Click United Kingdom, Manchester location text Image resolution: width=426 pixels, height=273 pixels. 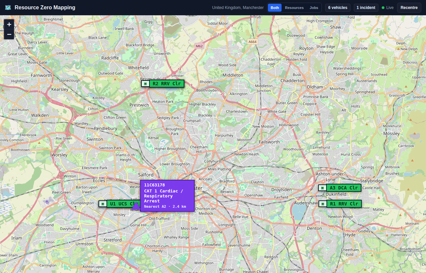238,8
